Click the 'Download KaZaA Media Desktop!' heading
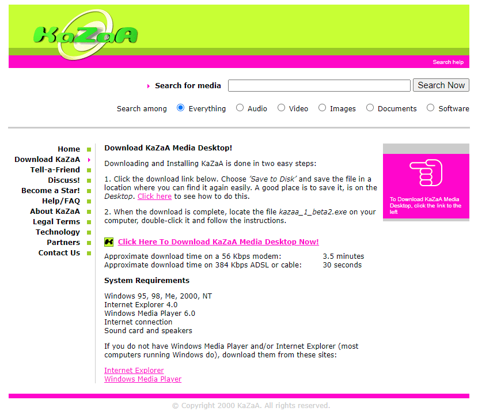This screenshot has height=415, width=478. [168, 148]
